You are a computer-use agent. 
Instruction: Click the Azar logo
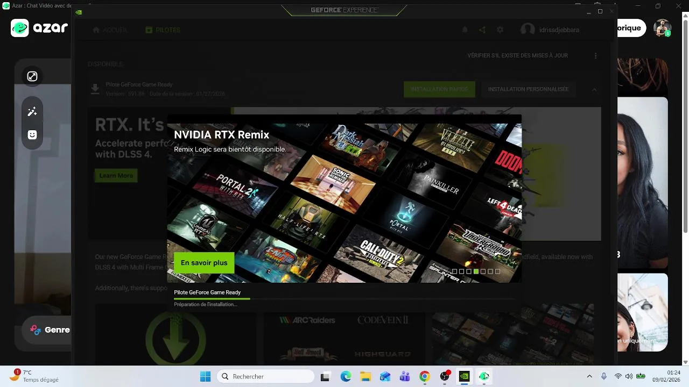pos(39,28)
